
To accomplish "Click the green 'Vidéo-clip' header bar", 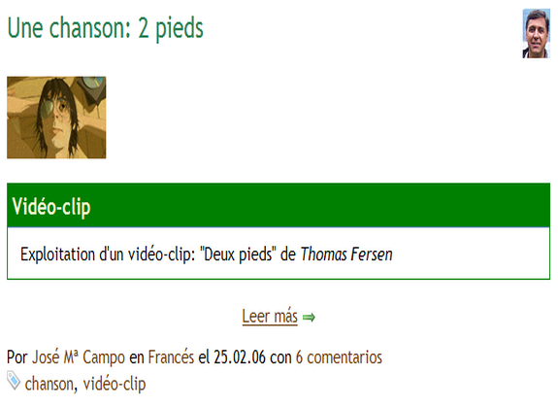I will (279, 205).
